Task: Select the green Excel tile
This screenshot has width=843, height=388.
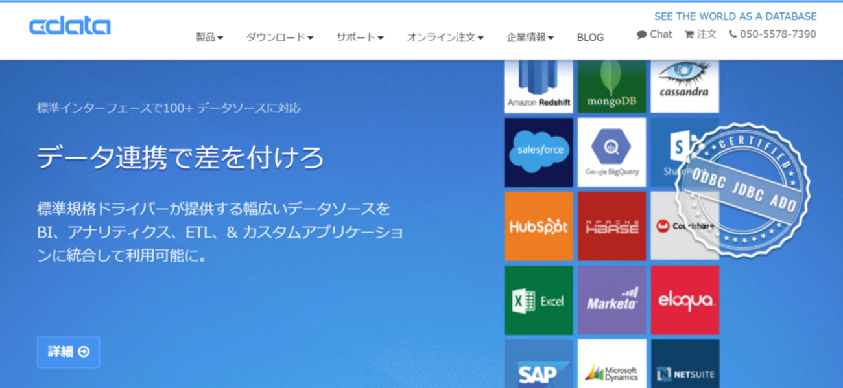Action: (538, 300)
